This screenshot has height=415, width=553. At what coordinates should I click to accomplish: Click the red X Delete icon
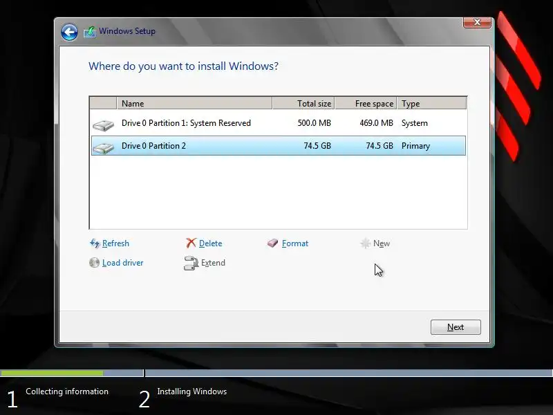pos(191,243)
